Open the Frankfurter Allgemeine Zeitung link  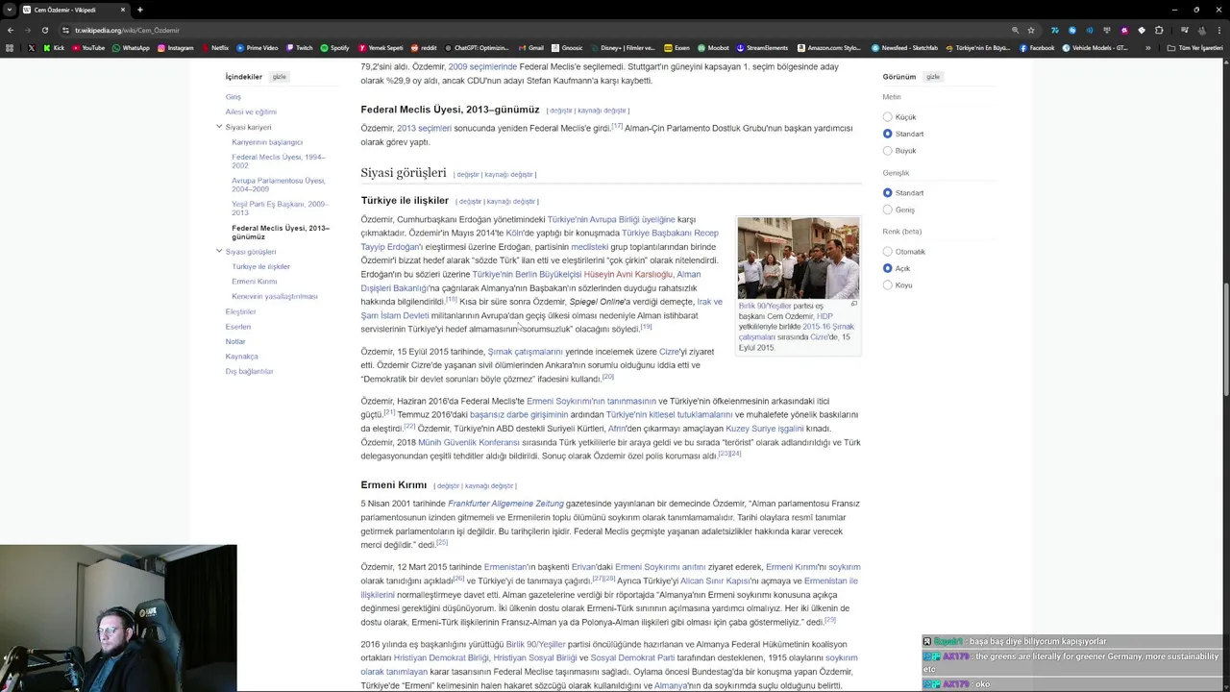(x=505, y=504)
